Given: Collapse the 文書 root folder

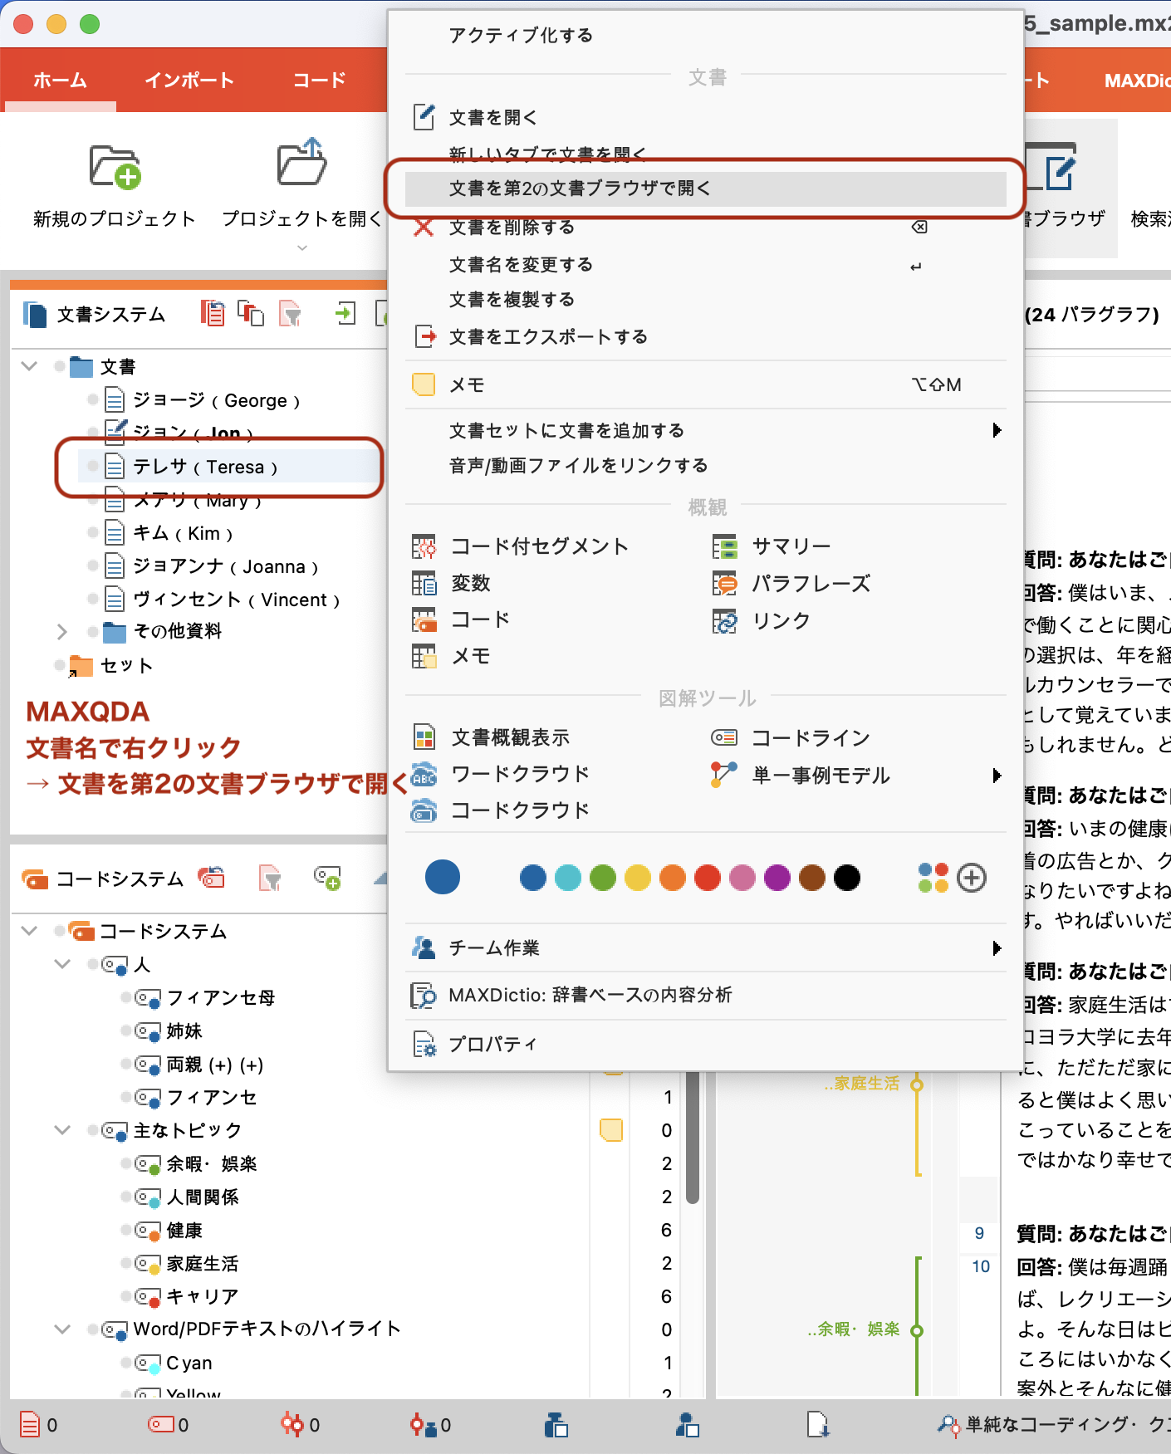Looking at the screenshot, I should pyautogui.click(x=30, y=366).
